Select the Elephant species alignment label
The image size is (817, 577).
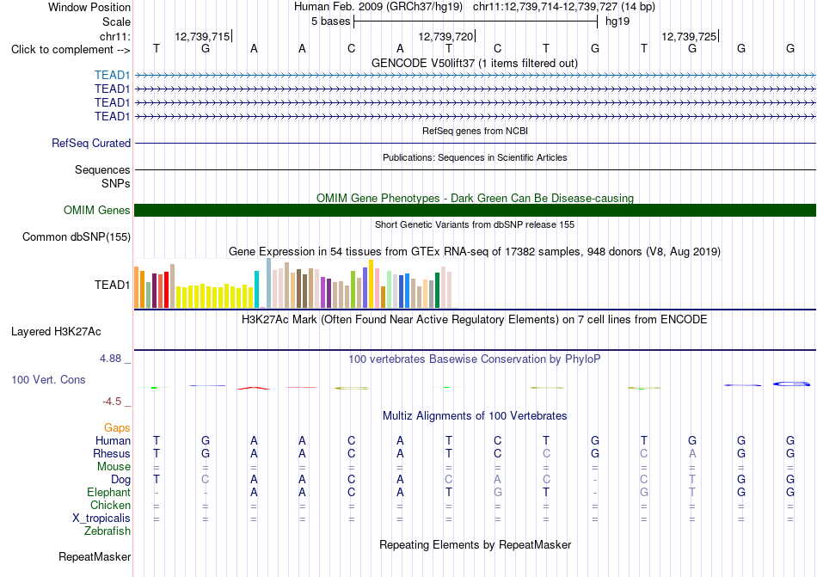(x=108, y=492)
